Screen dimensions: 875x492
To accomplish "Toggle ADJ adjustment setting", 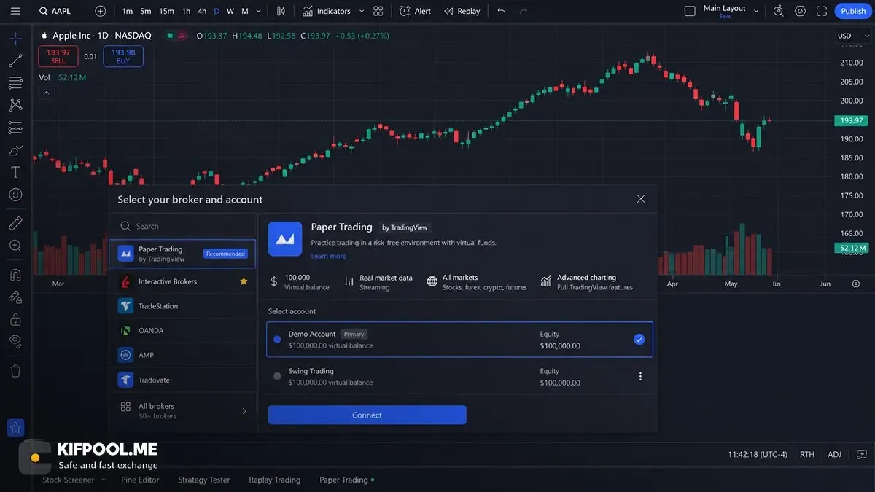I will [x=835, y=454].
